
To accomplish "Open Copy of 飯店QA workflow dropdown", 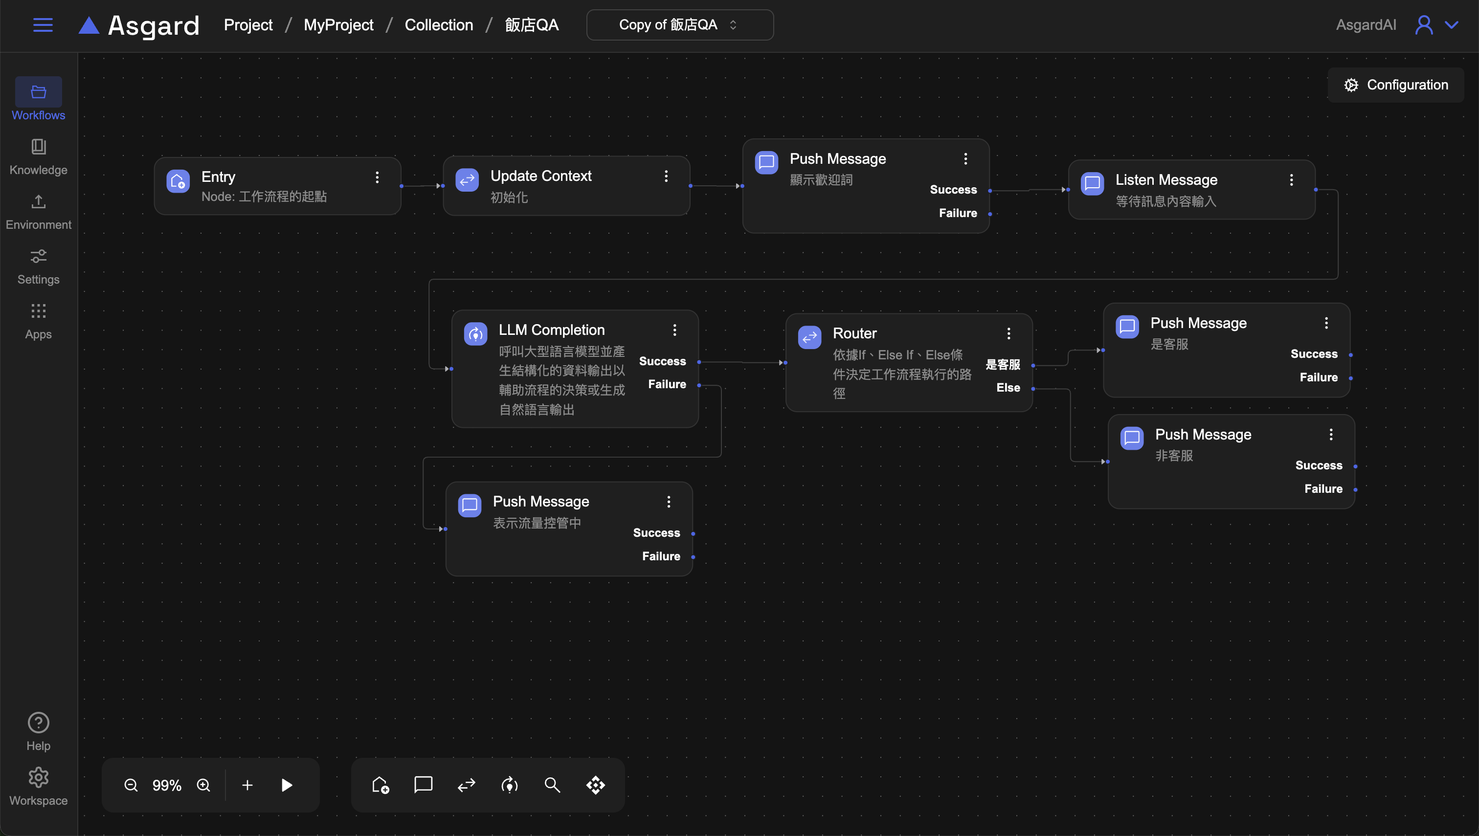I will pyautogui.click(x=679, y=25).
